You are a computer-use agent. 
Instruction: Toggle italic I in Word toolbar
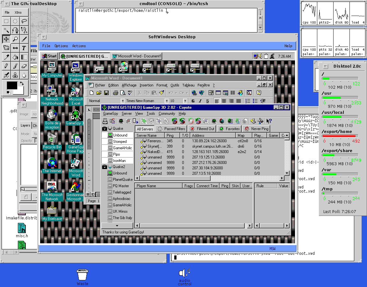[x=200, y=101]
